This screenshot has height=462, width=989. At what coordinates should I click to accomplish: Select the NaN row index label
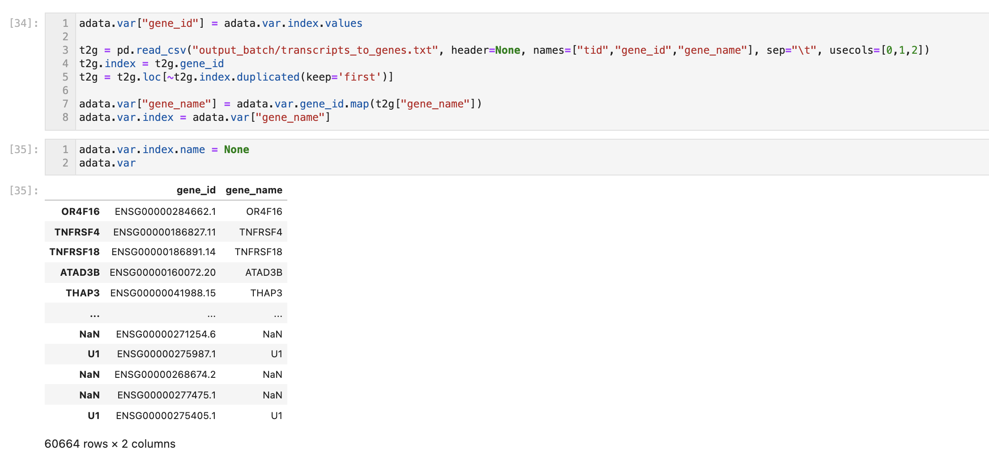pyautogui.click(x=89, y=334)
